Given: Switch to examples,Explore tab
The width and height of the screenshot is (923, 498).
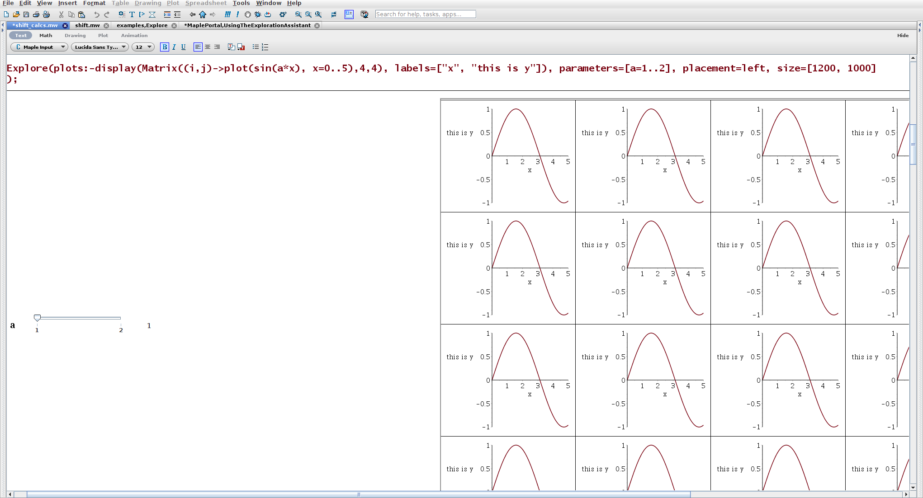Looking at the screenshot, I should [x=142, y=25].
